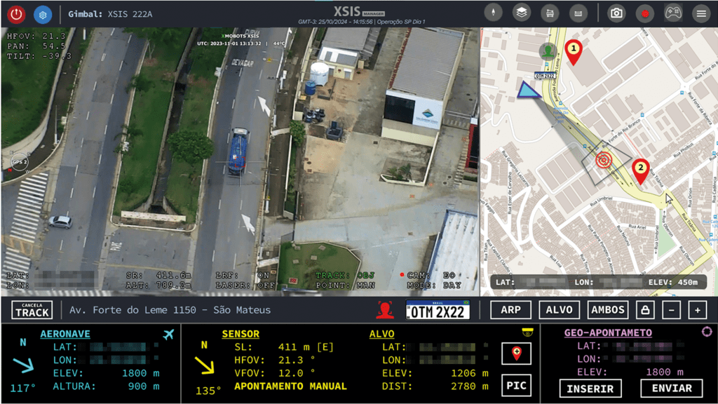Open the hamburger menu
Viewport: 718px width, 404px height.
(x=700, y=13)
